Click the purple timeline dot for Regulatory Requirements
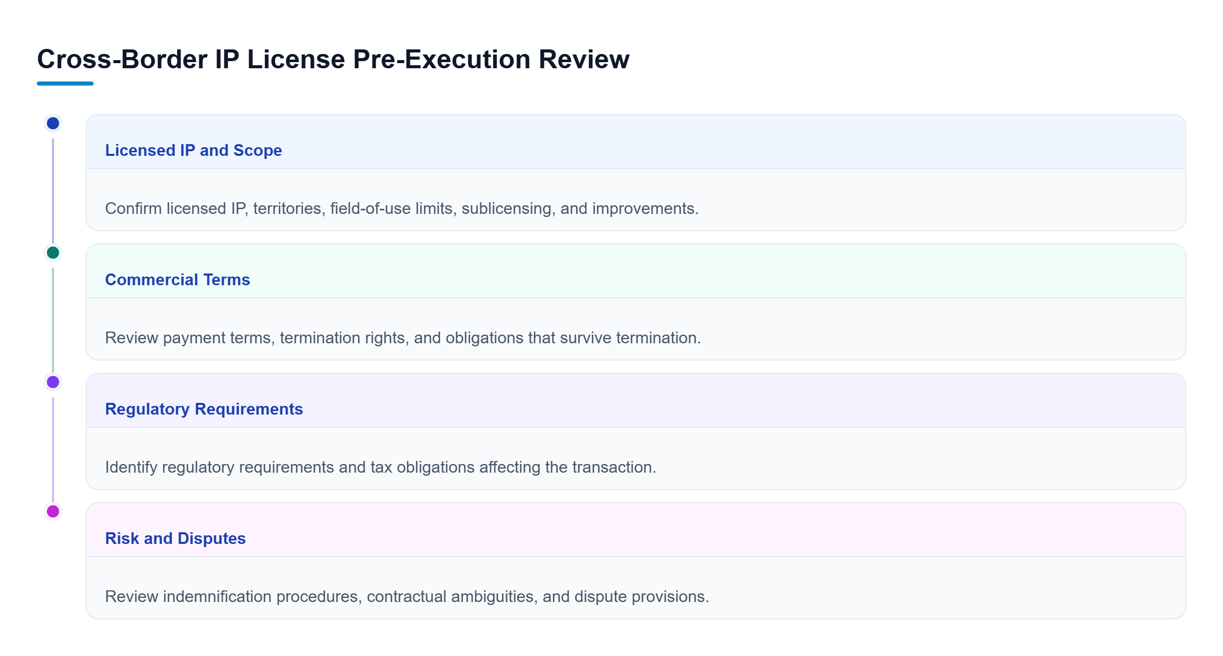 [53, 382]
